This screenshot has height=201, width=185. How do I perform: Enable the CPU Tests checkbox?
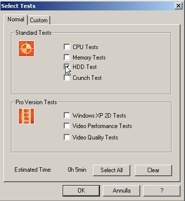(67, 47)
